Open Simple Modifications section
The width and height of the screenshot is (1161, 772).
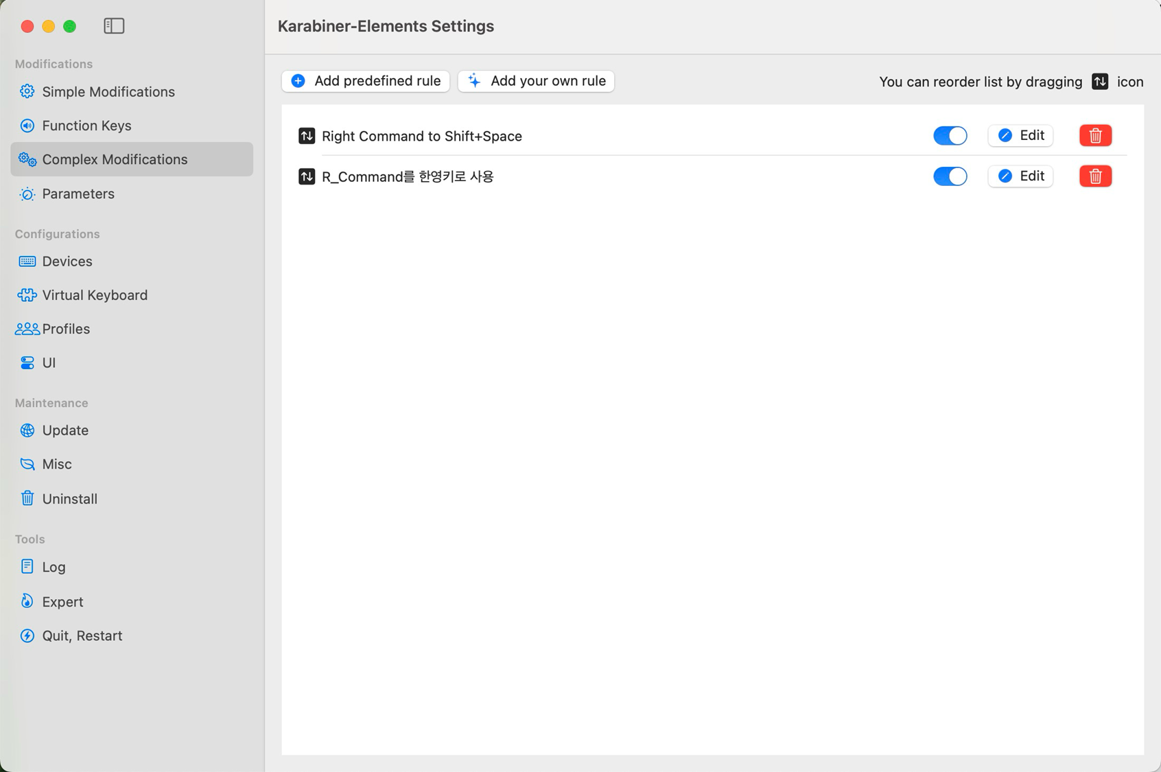pyautogui.click(x=132, y=91)
